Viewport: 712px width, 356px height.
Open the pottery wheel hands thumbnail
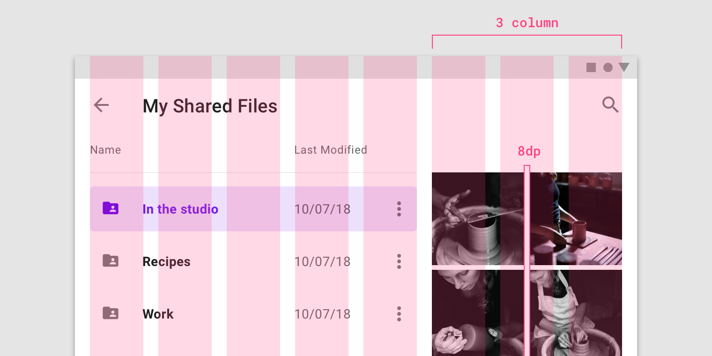click(478, 219)
